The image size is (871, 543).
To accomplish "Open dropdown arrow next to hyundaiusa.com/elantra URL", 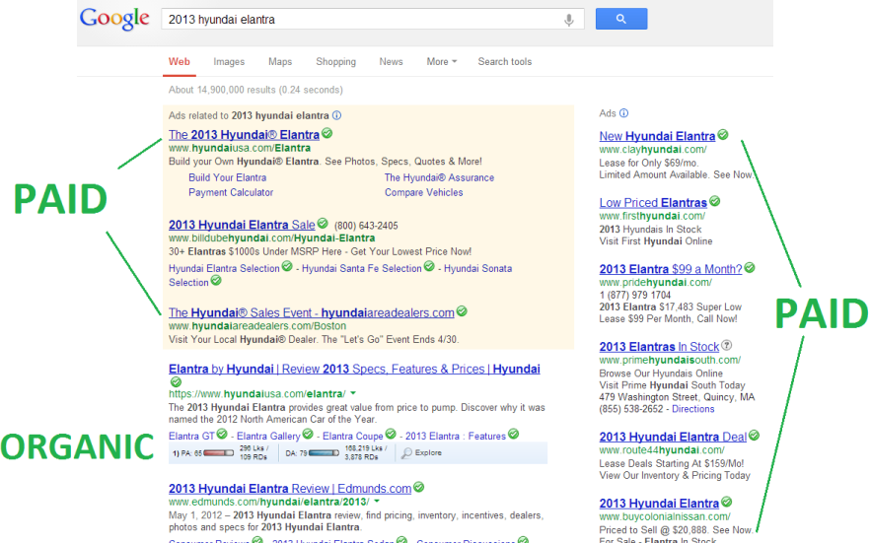I will tap(353, 393).
